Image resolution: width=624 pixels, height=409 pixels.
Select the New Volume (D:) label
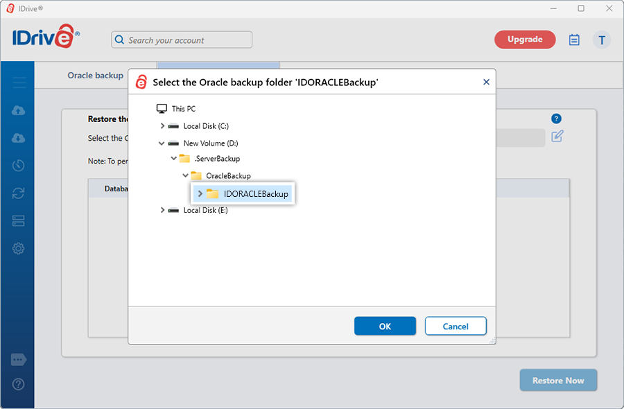pyautogui.click(x=211, y=143)
